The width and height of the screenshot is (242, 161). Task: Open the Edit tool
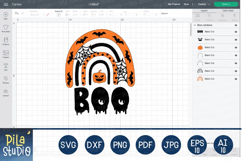point(67,15)
